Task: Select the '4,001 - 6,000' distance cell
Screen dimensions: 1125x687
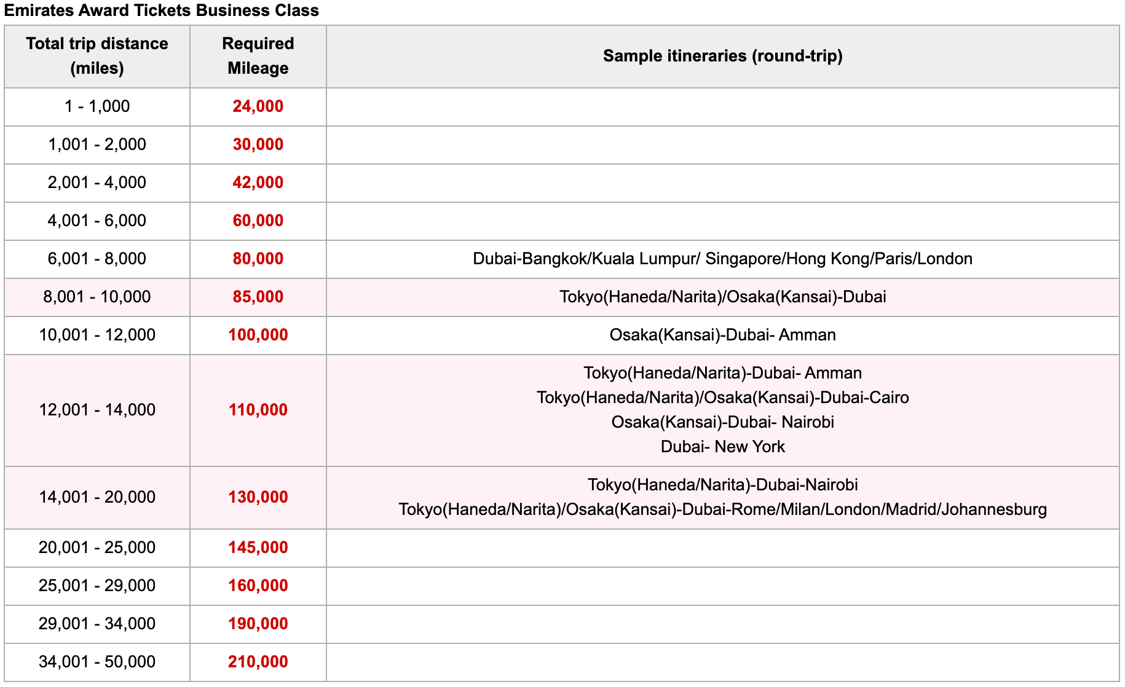Action: [97, 221]
